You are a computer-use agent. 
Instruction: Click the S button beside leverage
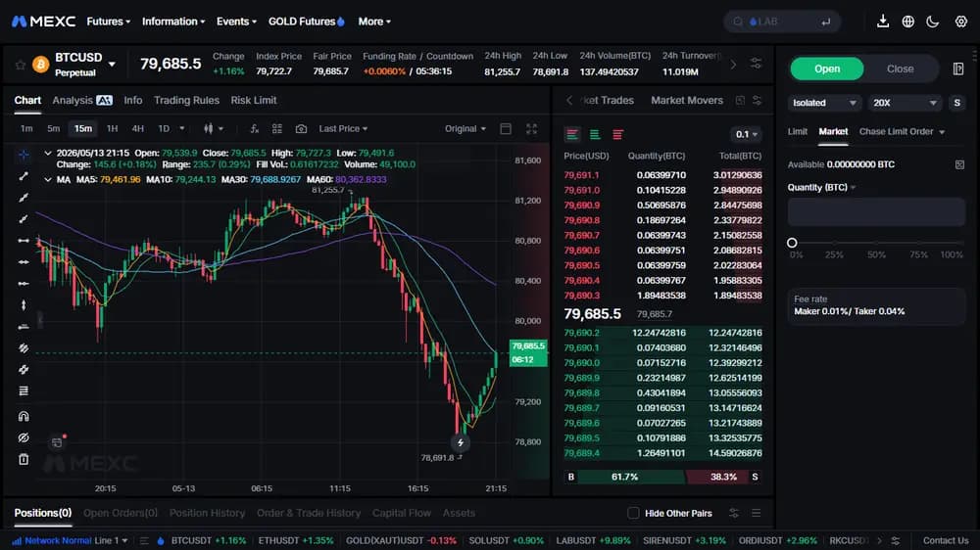click(956, 103)
